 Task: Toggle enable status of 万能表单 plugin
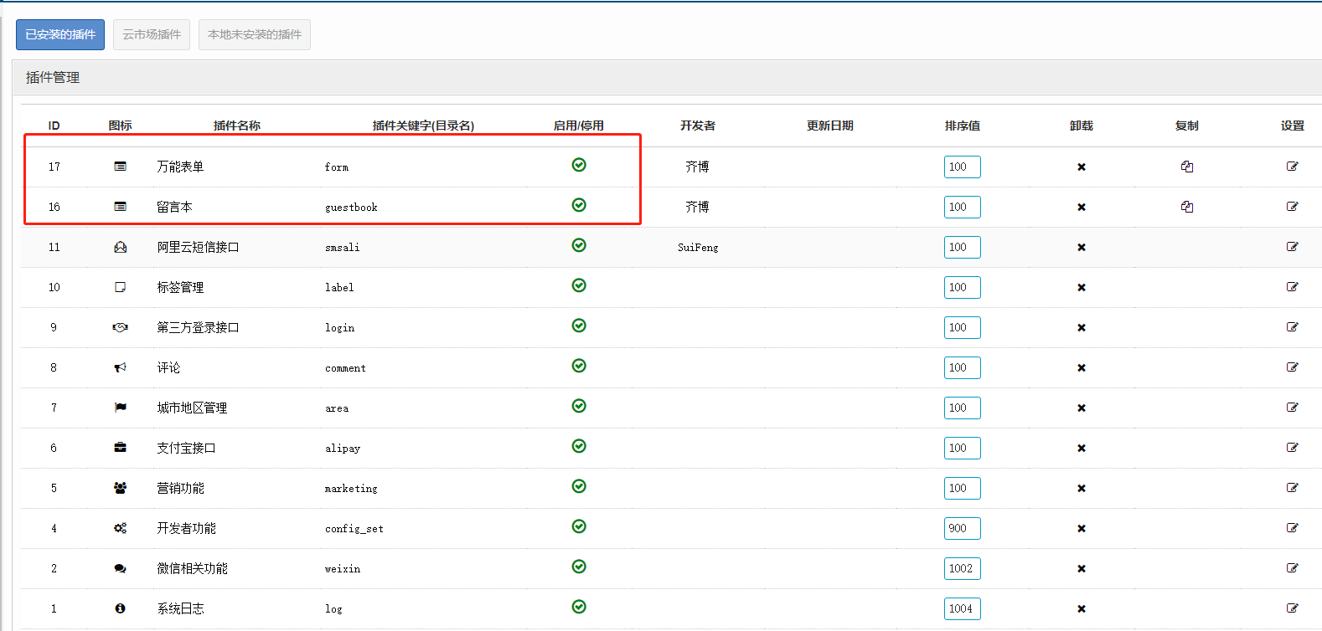click(x=578, y=165)
